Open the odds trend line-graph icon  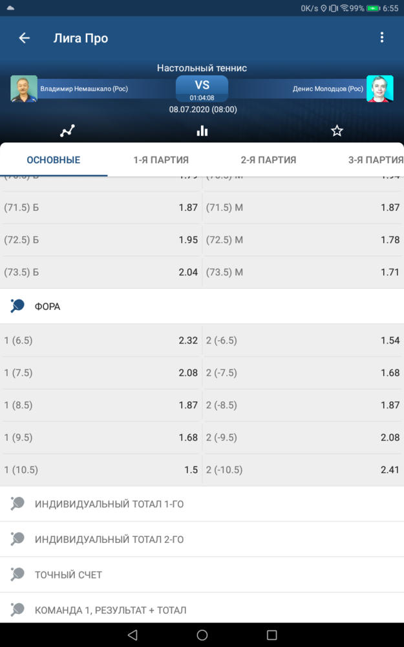click(67, 131)
